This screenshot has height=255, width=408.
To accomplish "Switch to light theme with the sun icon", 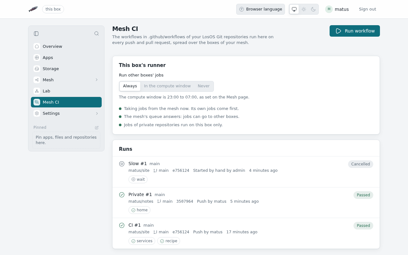I will coord(304,9).
